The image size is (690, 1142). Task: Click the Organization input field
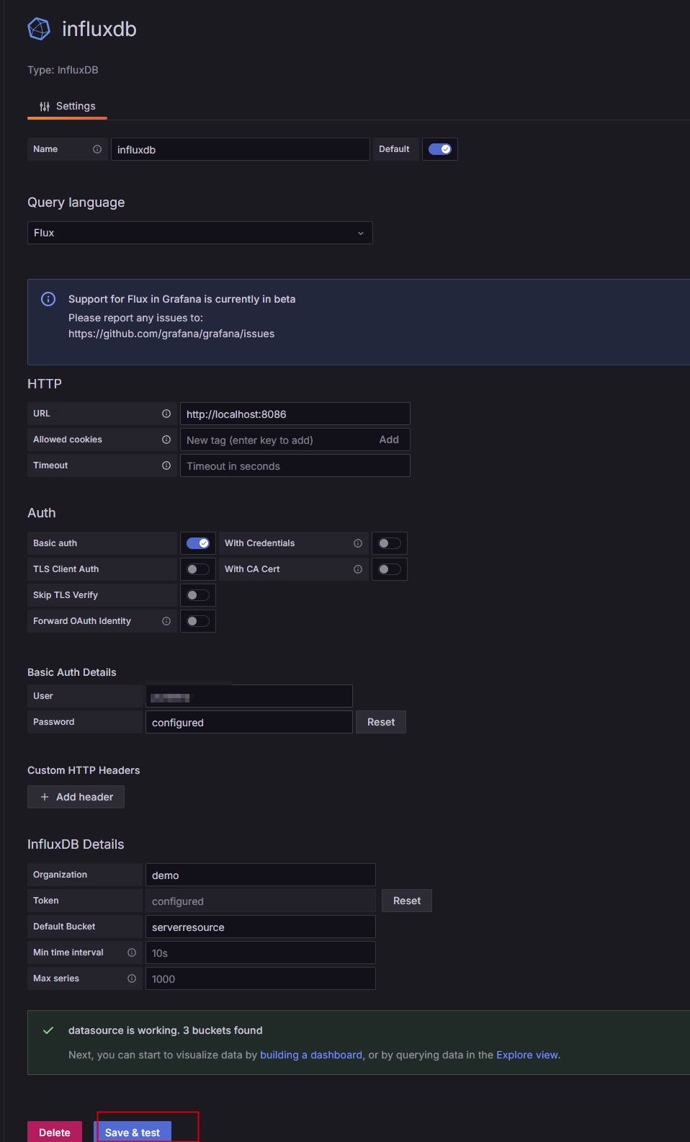(x=261, y=875)
